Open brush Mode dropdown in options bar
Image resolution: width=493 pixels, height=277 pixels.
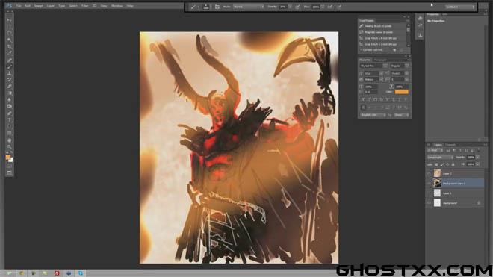pos(249,7)
